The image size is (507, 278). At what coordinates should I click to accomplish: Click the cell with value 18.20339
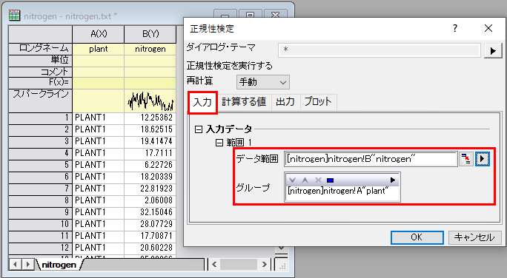150,177
